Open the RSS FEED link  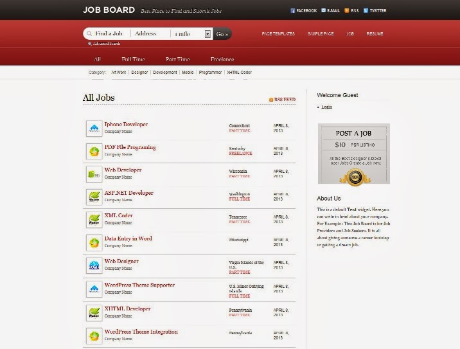point(285,100)
